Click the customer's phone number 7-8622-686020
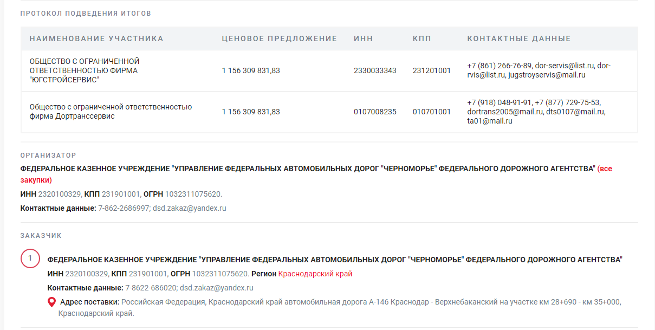The width and height of the screenshot is (655, 330). [x=151, y=288]
